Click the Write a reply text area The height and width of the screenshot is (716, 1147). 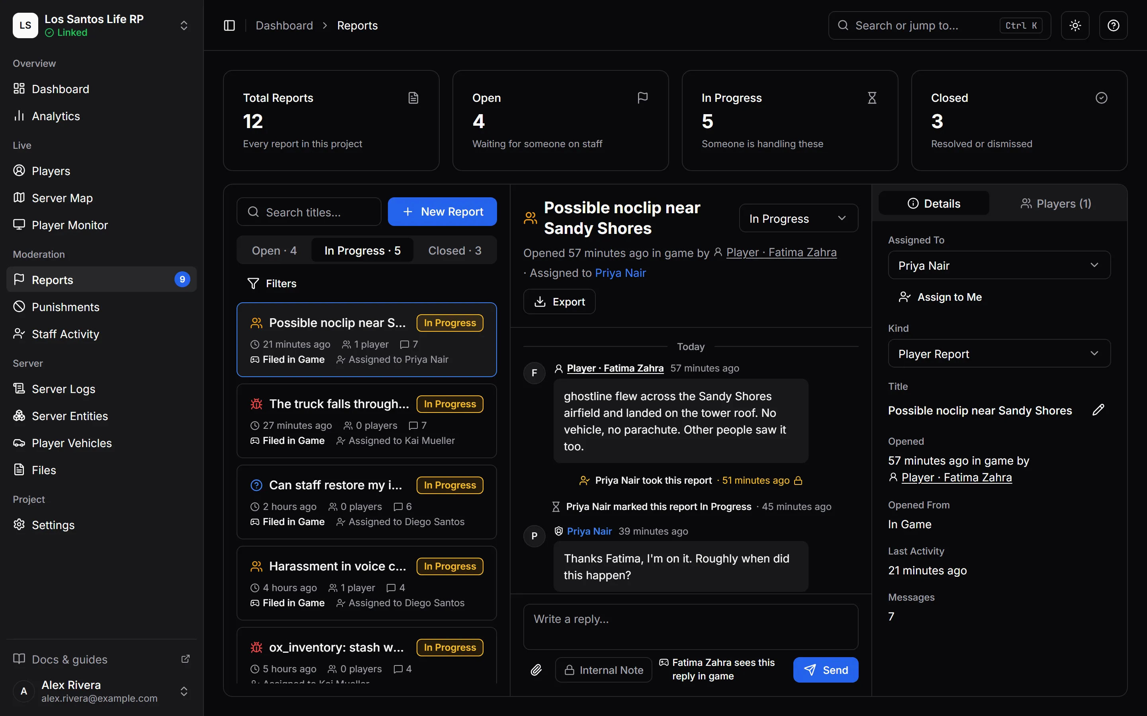[x=691, y=626]
